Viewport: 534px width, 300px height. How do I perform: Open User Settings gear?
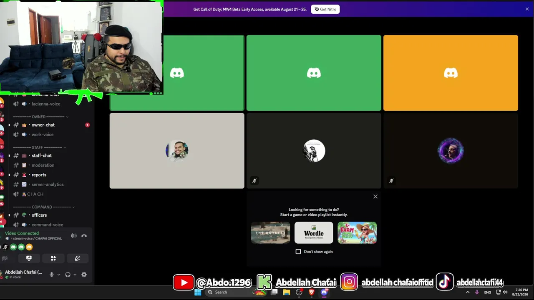pyautogui.click(x=84, y=275)
